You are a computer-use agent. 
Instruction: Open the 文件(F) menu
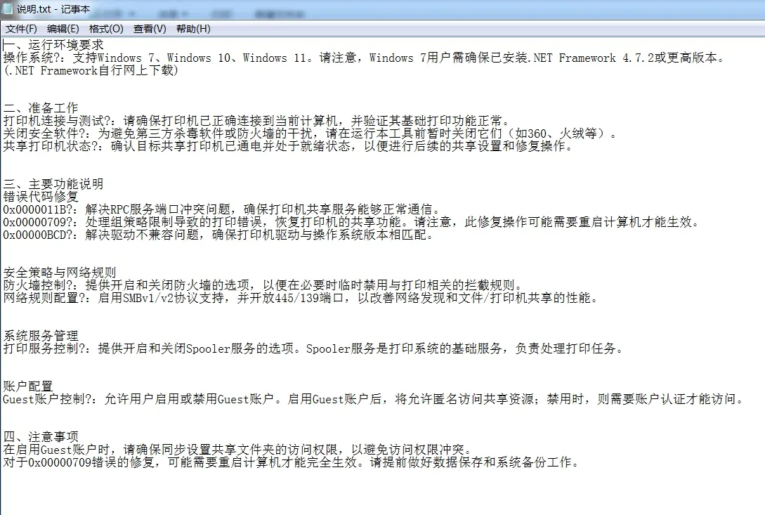[x=21, y=29]
